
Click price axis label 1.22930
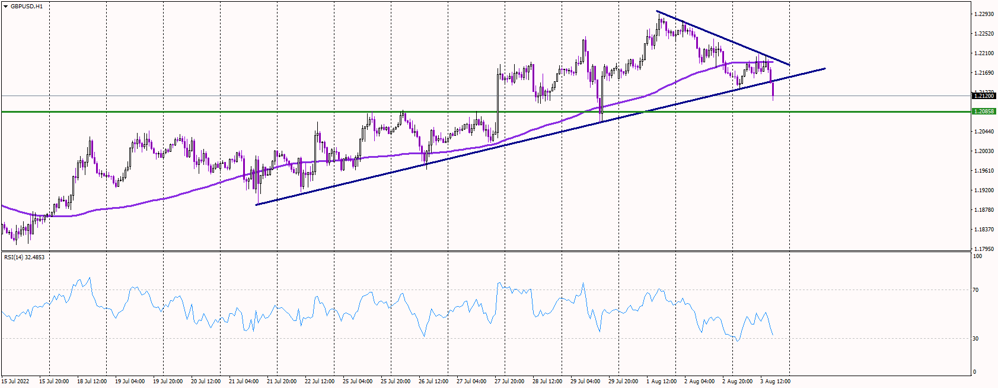pyautogui.click(x=983, y=14)
